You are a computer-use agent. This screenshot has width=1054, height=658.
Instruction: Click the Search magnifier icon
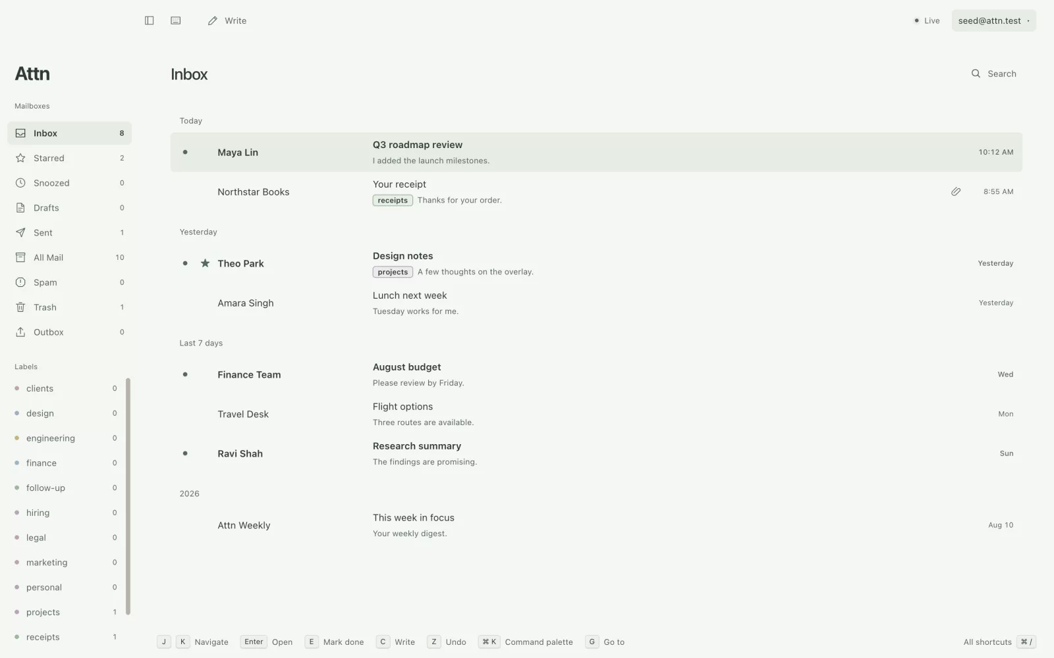click(976, 74)
